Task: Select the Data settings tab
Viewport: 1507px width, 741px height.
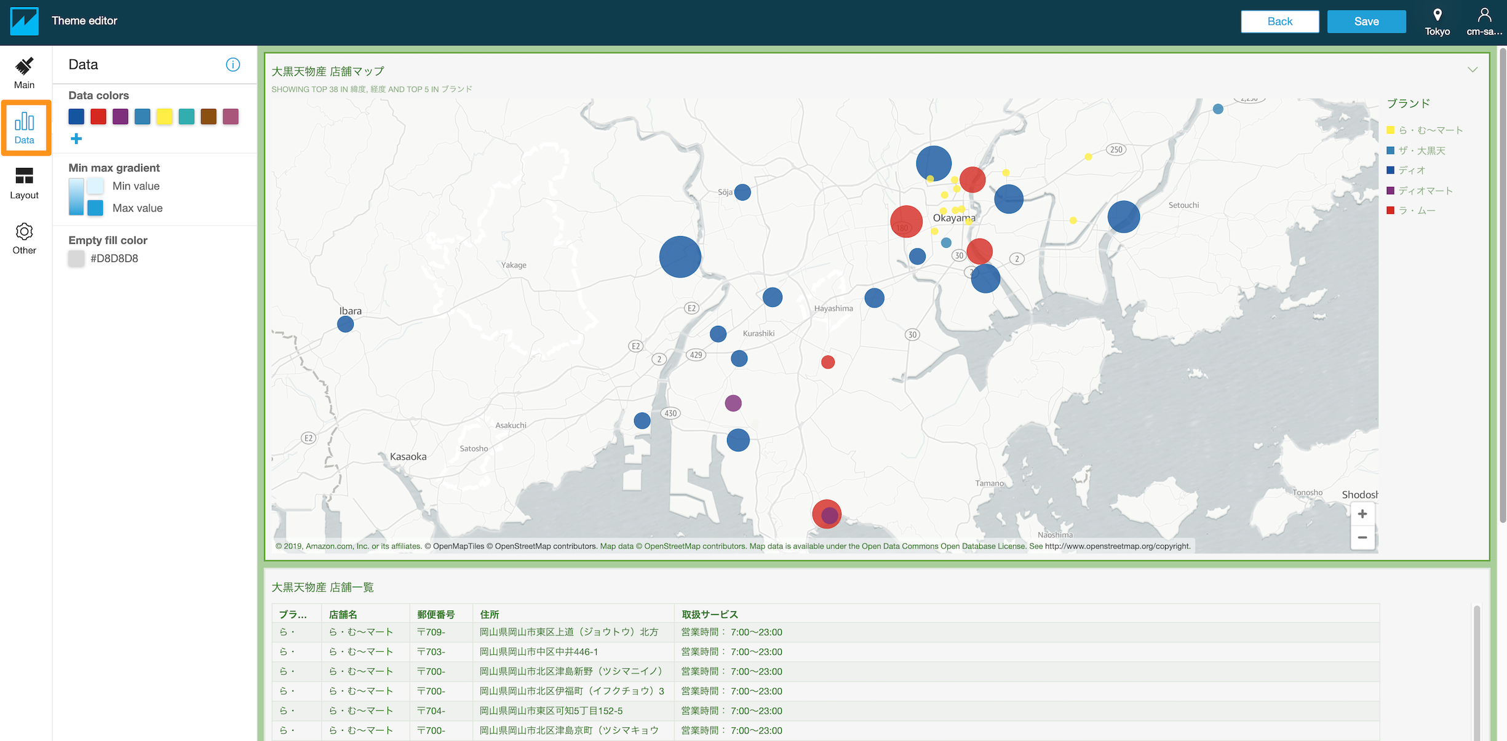Action: [25, 128]
